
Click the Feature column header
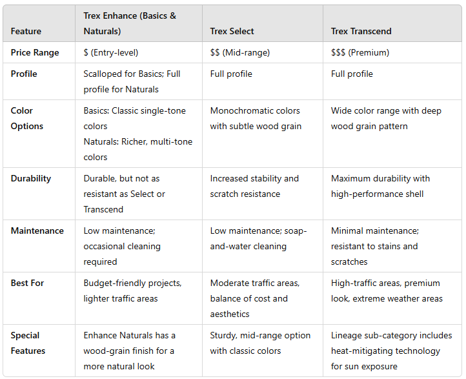pyautogui.click(x=26, y=31)
